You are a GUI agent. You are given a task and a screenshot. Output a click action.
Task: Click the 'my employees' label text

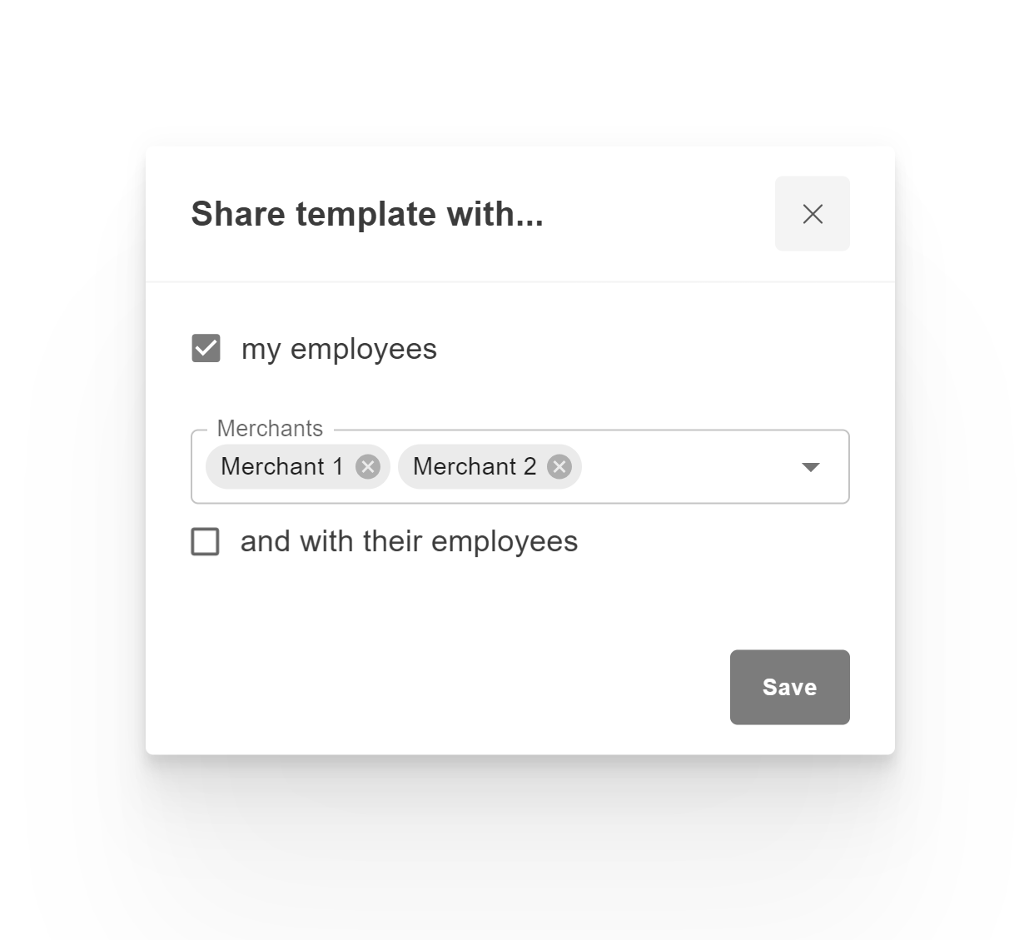coord(339,349)
